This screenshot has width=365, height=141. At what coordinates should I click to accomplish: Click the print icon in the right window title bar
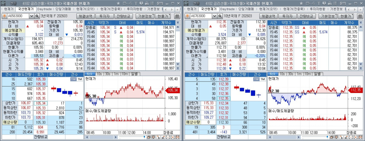(x=330, y=3)
